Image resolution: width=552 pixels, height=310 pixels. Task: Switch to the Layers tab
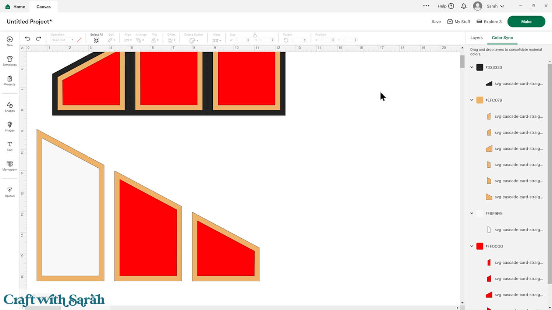[476, 38]
